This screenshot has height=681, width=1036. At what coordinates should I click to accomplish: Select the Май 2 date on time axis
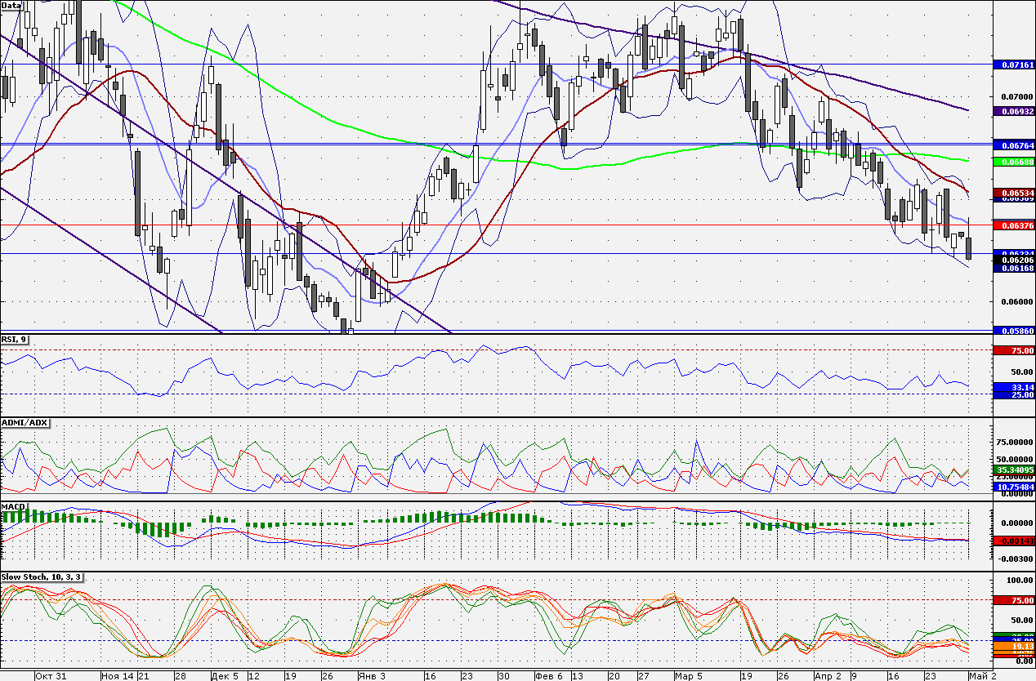coord(981,676)
